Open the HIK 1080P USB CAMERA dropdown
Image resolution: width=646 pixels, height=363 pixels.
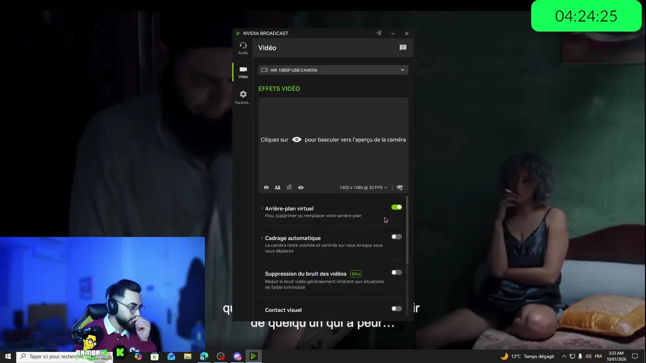333,70
